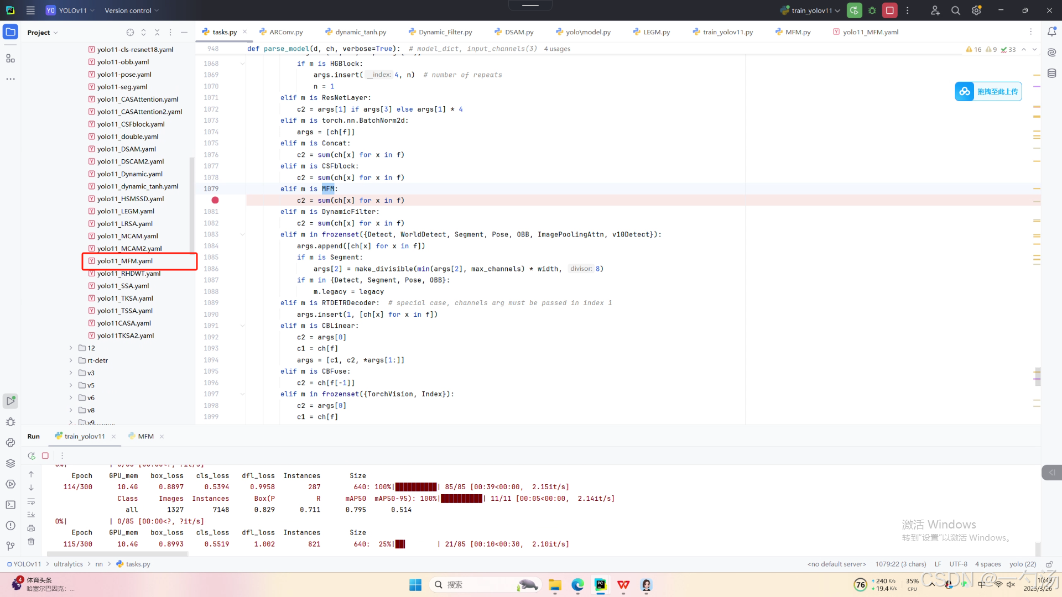Toggle the breakpoint on line 1080

(x=215, y=200)
